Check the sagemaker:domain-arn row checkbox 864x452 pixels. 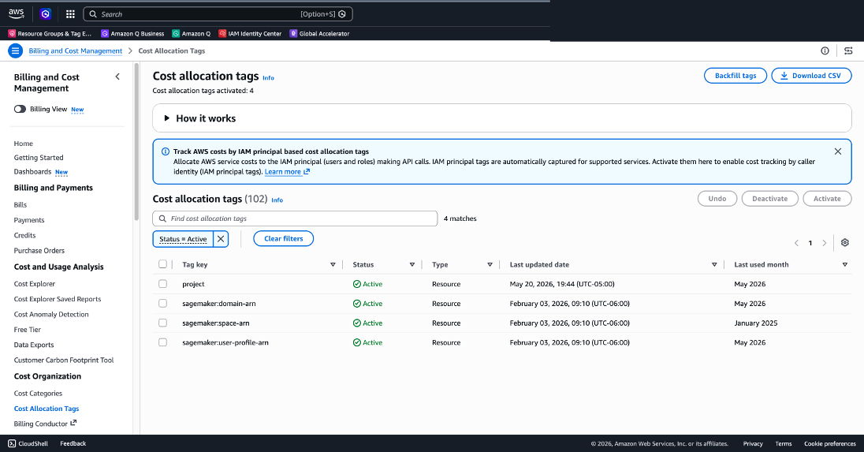tap(162, 303)
